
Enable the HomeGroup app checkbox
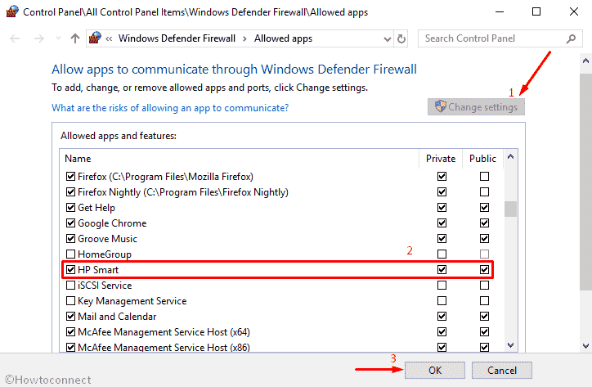pyautogui.click(x=70, y=254)
